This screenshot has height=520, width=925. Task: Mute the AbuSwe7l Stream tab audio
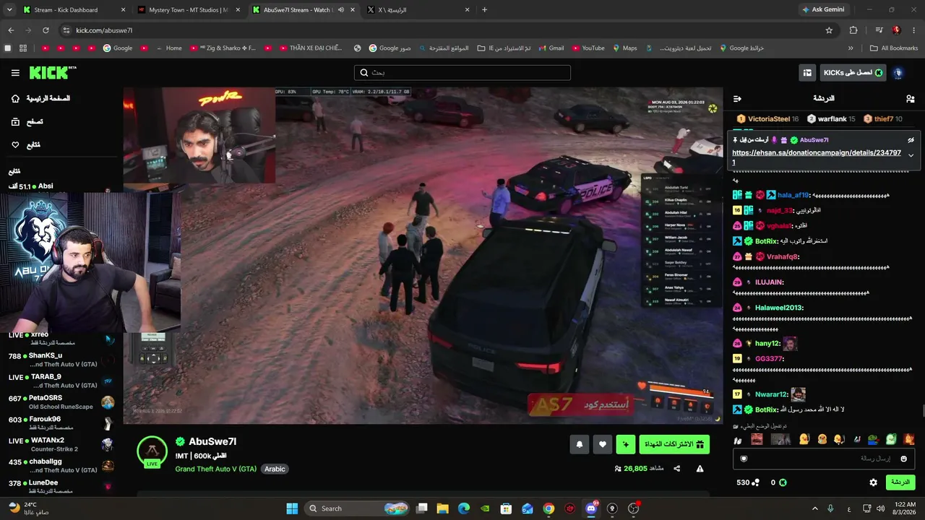(341, 10)
